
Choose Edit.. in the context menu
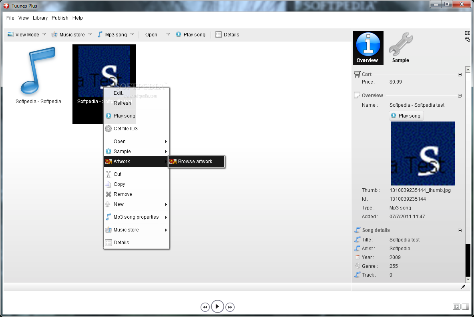click(x=136, y=93)
